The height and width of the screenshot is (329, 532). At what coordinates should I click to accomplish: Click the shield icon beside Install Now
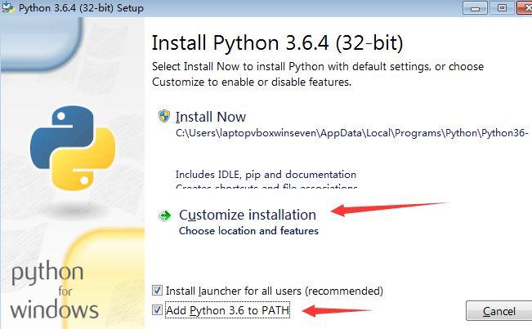pyautogui.click(x=164, y=116)
